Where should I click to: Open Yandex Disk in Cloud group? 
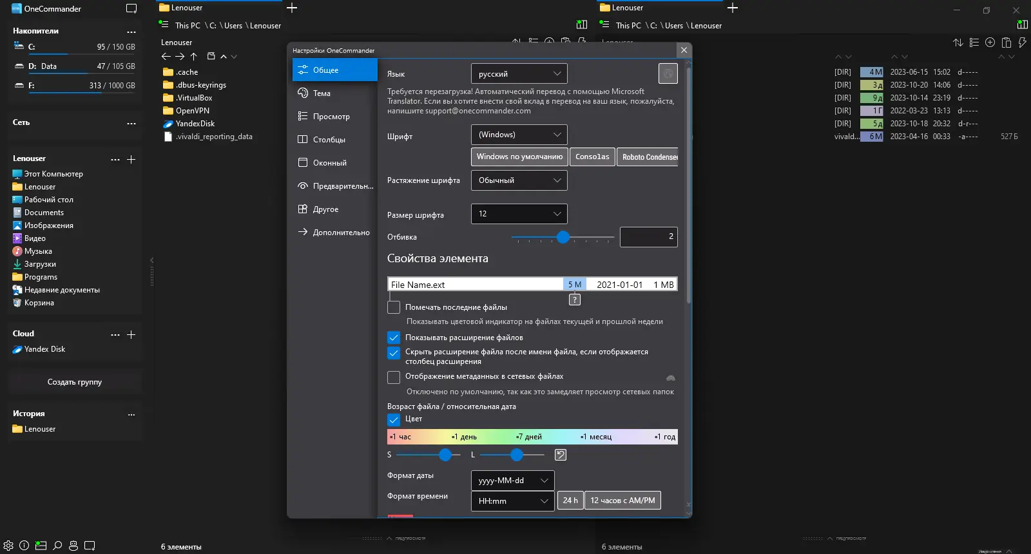pos(44,349)
